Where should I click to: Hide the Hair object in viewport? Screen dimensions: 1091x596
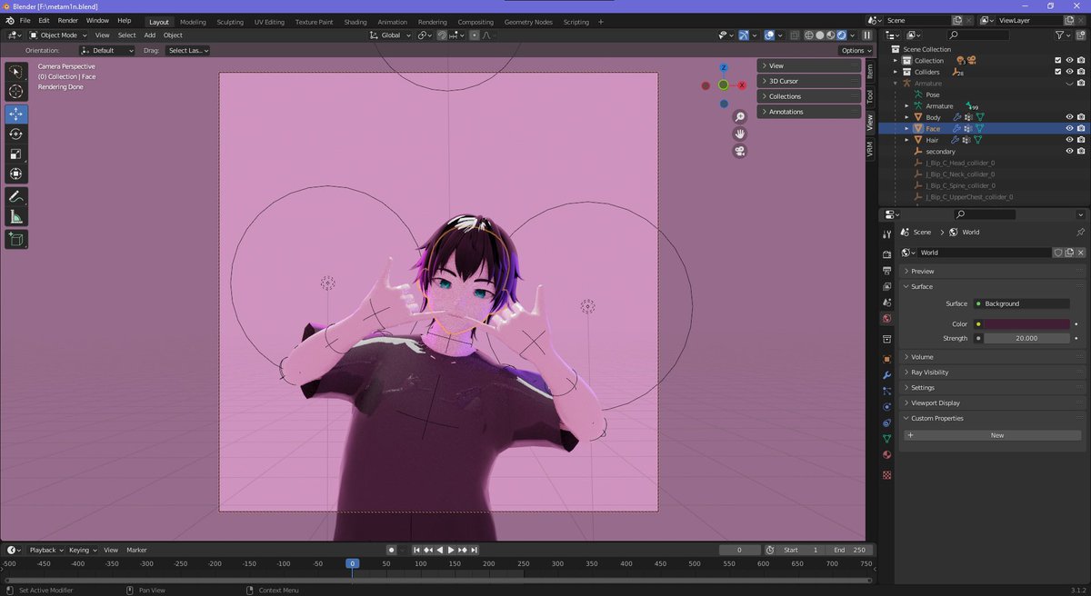(x=1069, y=140)
